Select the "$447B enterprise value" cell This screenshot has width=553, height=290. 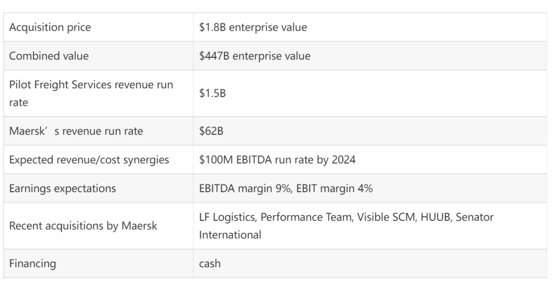click(x=254, y=56)
